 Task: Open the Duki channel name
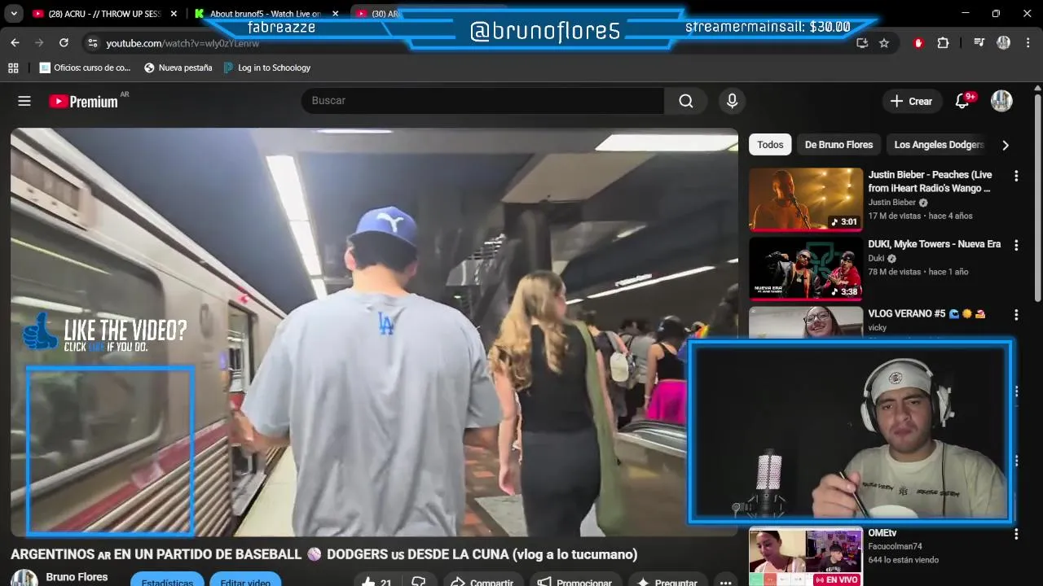point(876,258)
